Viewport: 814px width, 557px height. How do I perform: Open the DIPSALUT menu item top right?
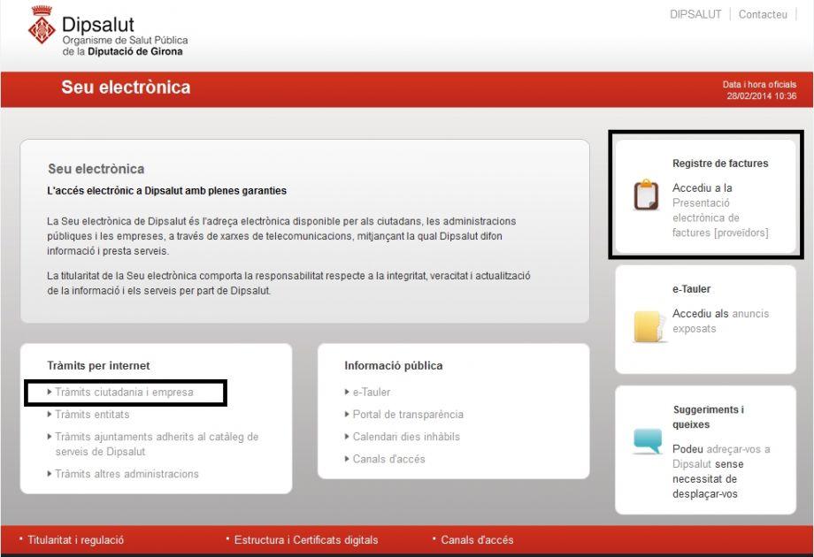tap(695, 13)
